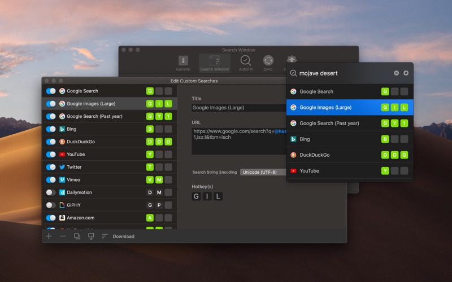452x282 pixels.
Task: Switch to the Sync tab
Action: pos(268,63)
